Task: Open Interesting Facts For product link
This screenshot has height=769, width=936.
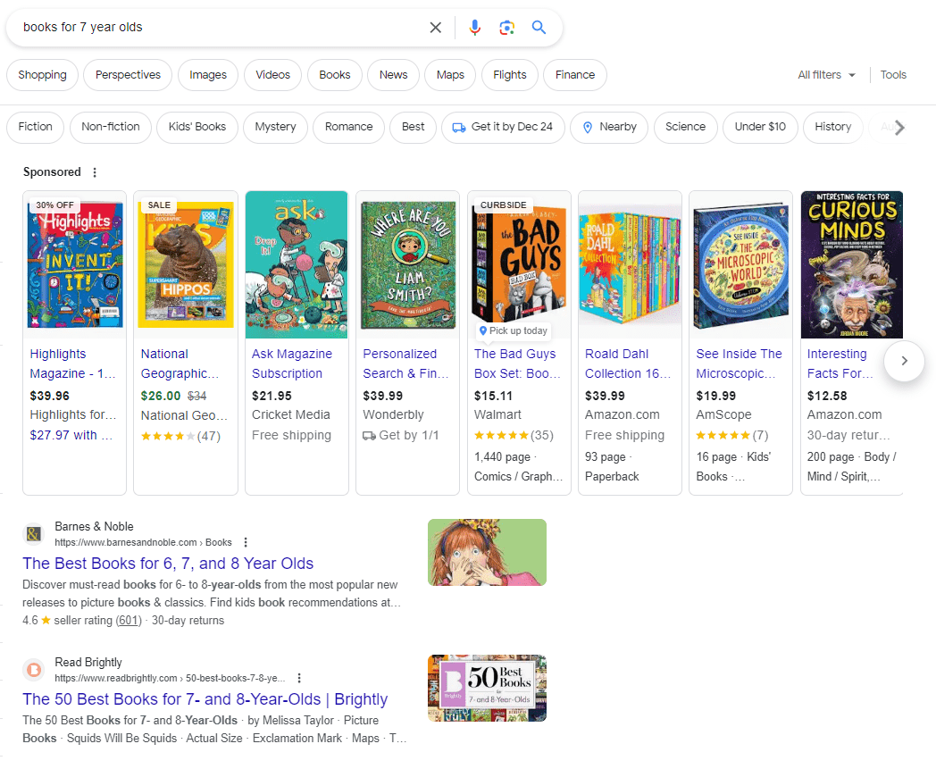Action: (840, 364)
